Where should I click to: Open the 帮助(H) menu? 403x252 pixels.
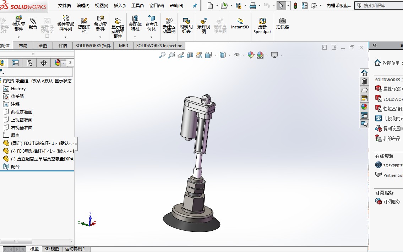176,6
